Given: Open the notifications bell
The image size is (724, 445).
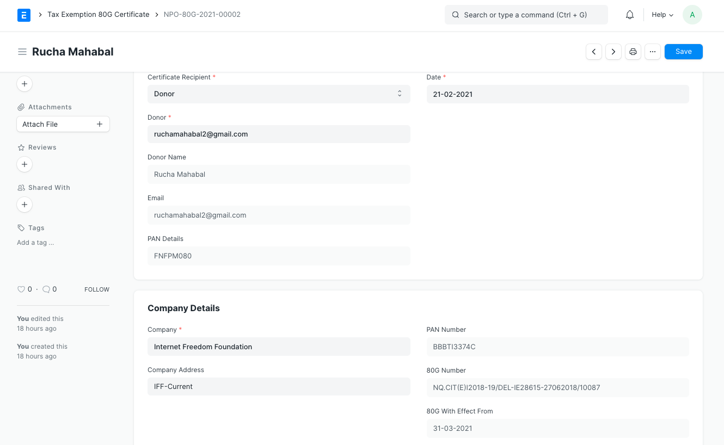Looking at the screenshot, I should pyautogui.click(x=630, y=15).
